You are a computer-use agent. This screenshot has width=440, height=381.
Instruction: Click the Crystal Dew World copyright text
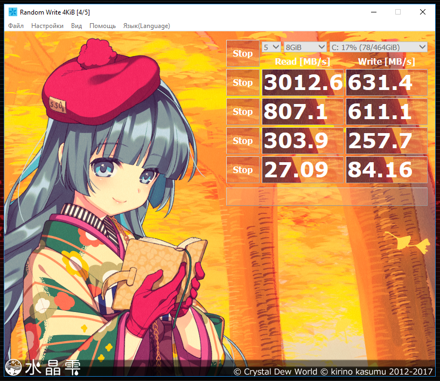(x=333, y=371)
